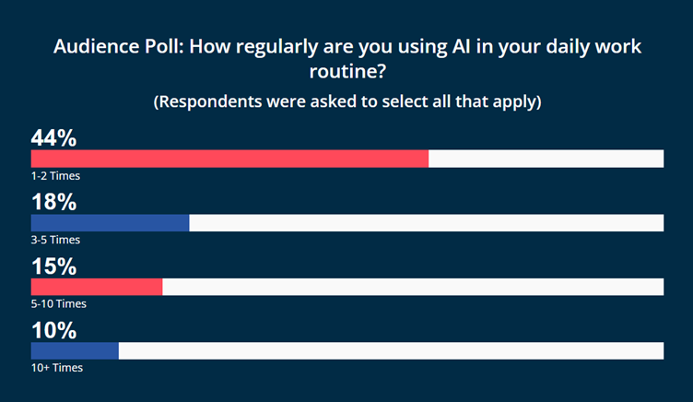Image resolution: width=693 pixels, height=402 pixels.
Task: Click the blue 10% bar fill
Action: click(x=75, y=350)
